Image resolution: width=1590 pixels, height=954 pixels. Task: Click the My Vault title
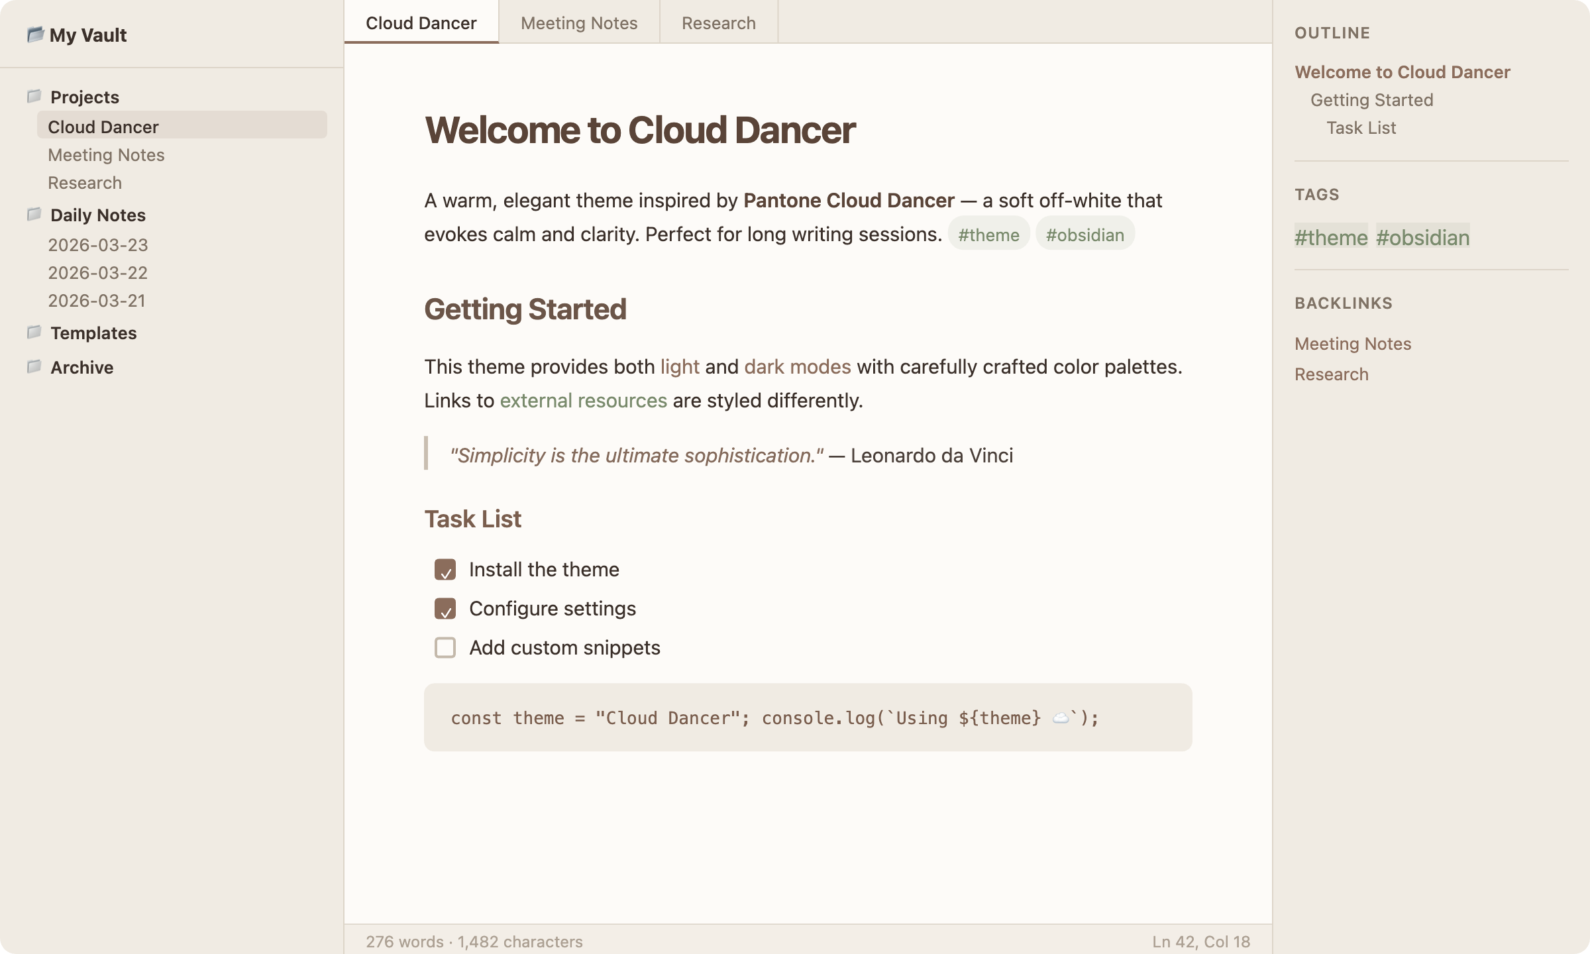tap(88, 34)
